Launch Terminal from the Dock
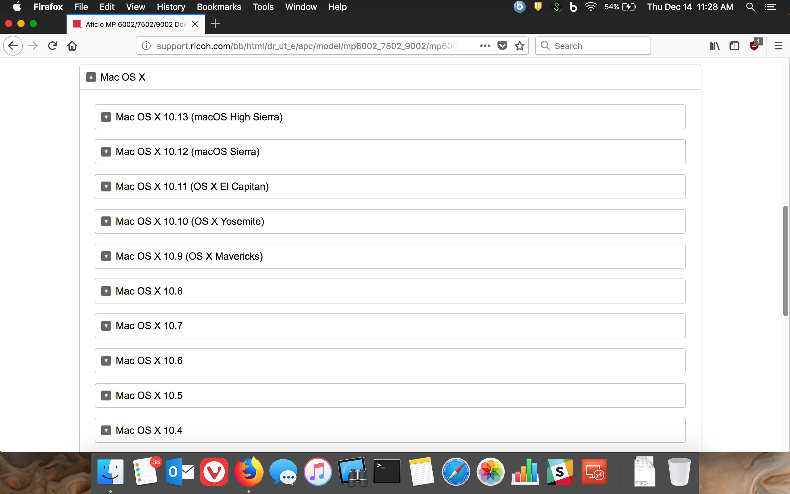This screenshot has height=494, width=790. click(x=387, y=472)
